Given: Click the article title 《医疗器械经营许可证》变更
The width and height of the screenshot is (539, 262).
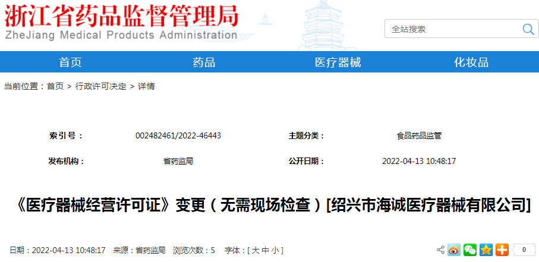Looking at the screenshot, I should coord(273,206).
